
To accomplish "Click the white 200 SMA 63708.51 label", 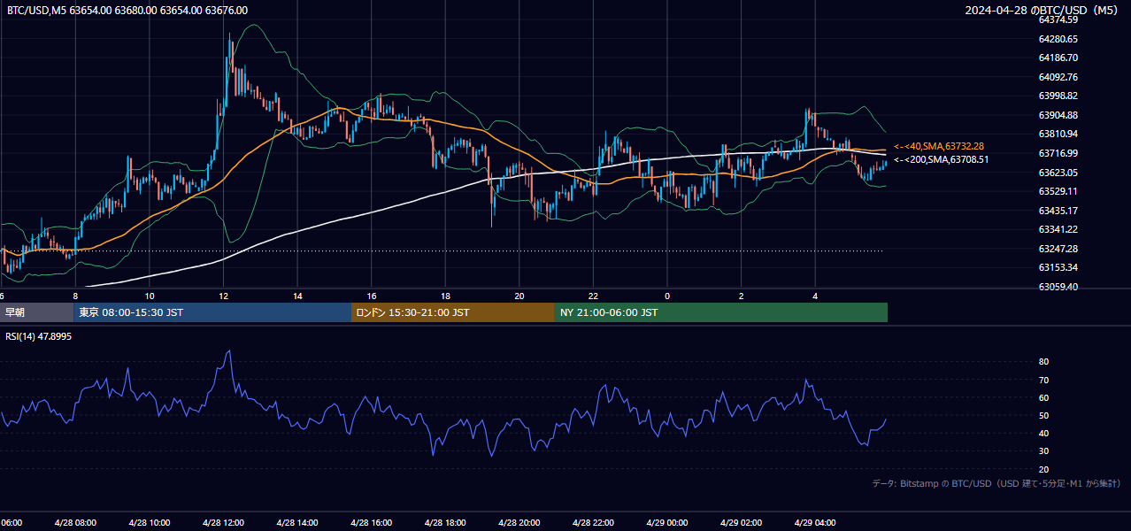I will [942, 159].
